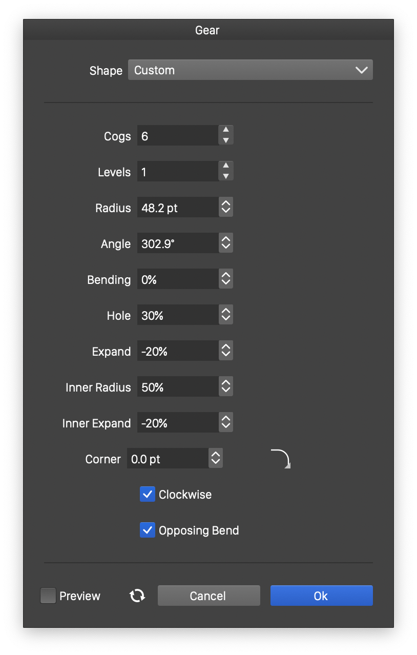The image size is (417, 655).
Task: Click the Angle 302.9° input field
Action: coord(177,243)
